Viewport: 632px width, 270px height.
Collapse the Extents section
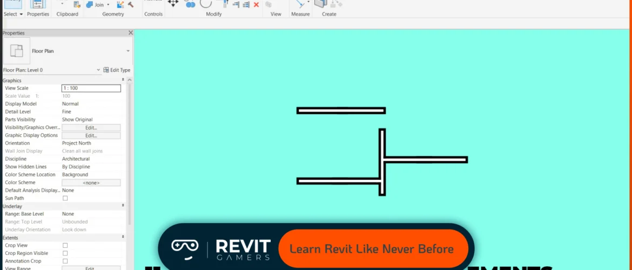pyautogui.click(x=123, y=238)
